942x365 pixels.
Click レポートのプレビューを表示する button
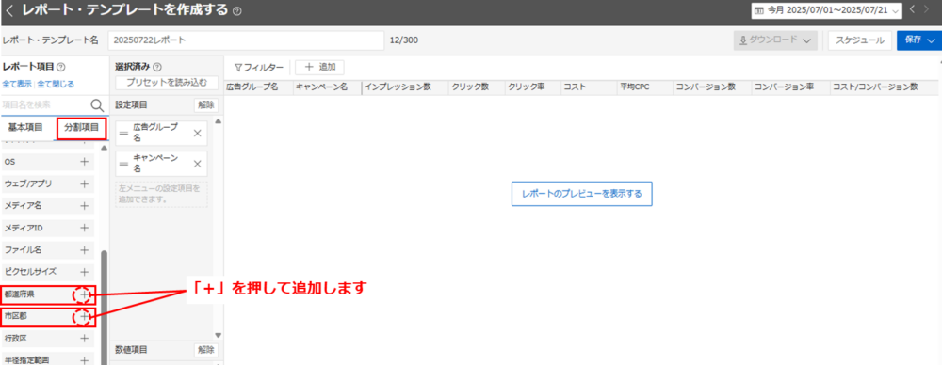tap(581, 194)
